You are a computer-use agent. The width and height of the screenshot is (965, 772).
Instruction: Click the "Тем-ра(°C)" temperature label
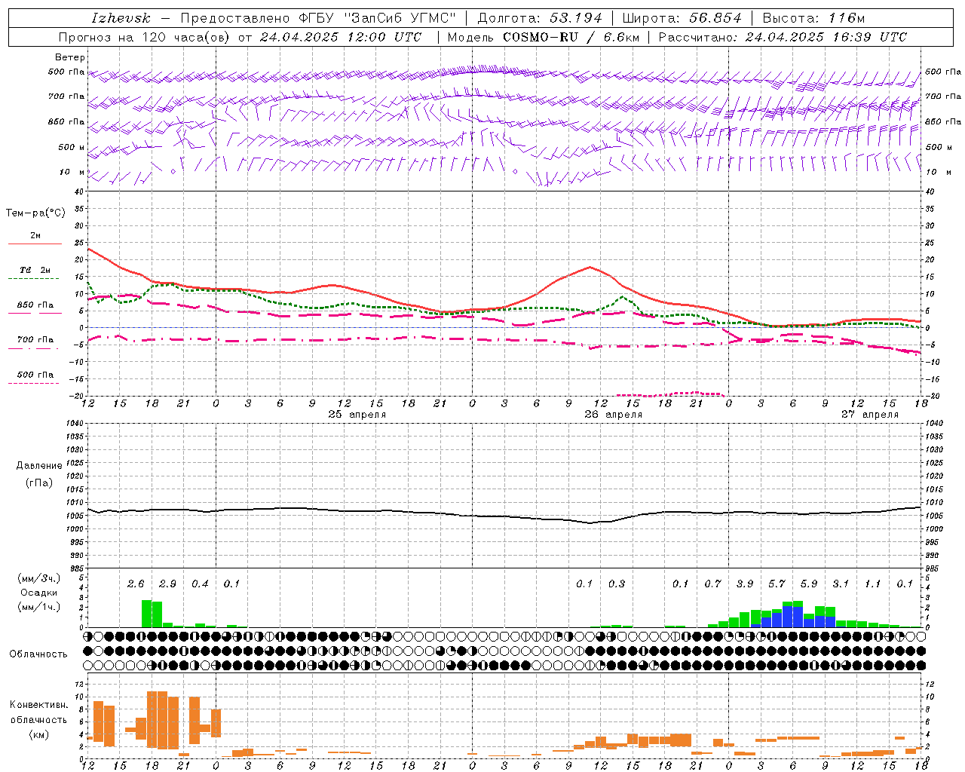click(x=35, y=213)
